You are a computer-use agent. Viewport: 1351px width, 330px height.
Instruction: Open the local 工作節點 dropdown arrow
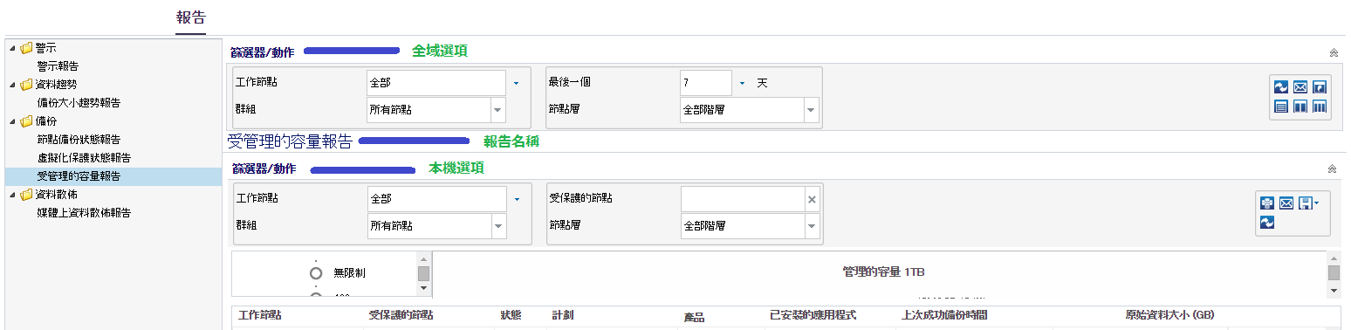click(x=516, y=199)
